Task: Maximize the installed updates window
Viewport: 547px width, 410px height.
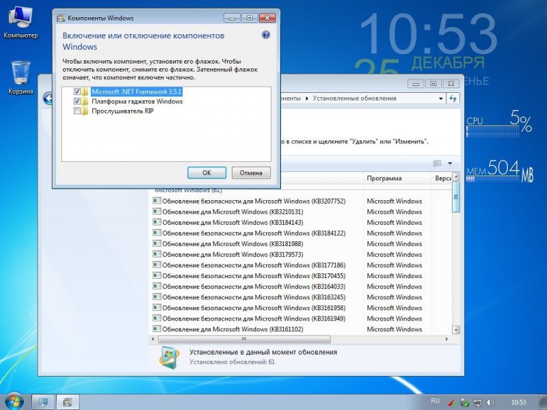Action: pos(433,83)
